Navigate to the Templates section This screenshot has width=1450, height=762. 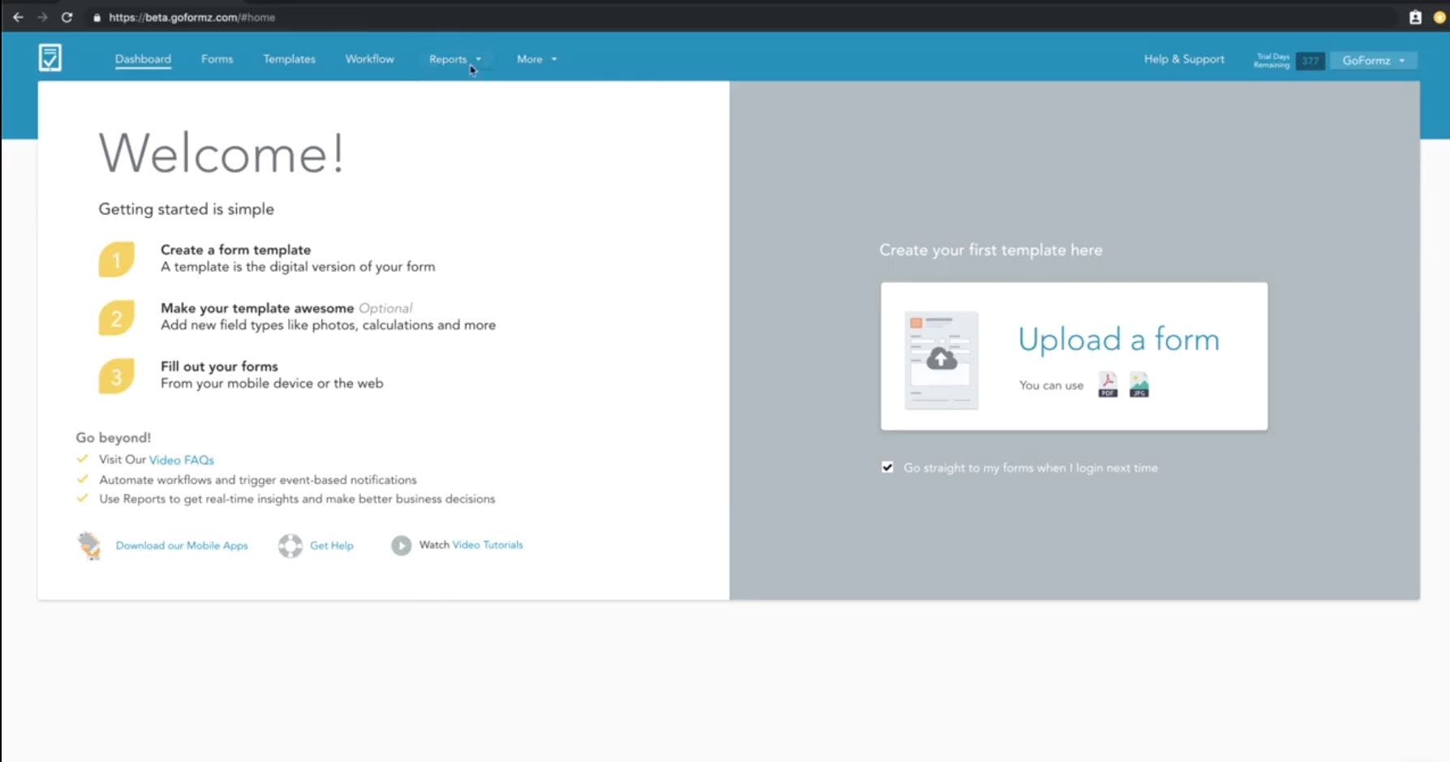coord(289,58)
